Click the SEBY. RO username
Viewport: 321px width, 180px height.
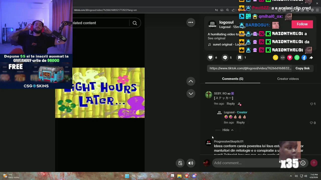tap(220, 93)
